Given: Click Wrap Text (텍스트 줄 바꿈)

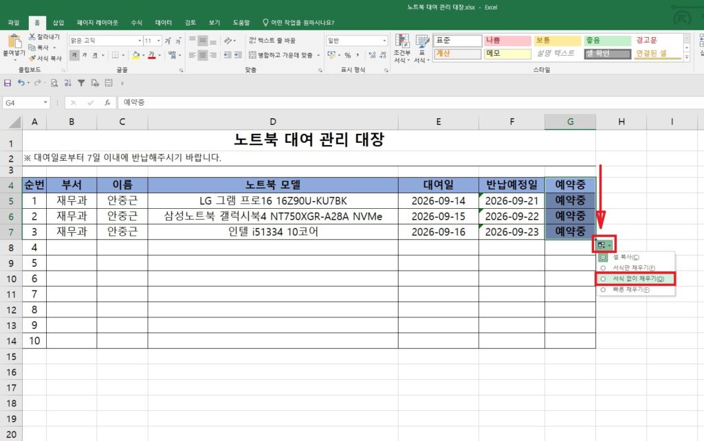Looking at the screenshot, I should [272, 41].
